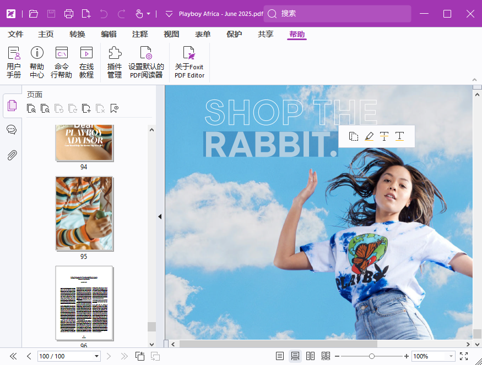Switch to single page view mode
The height and width of the screenshot is (365, 482).
280,356
